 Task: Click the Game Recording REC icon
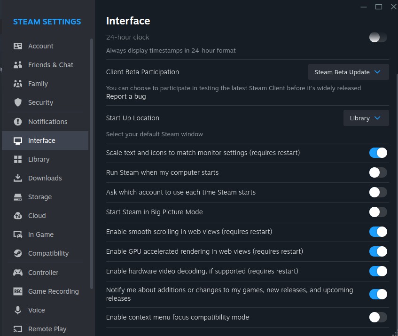18,291
